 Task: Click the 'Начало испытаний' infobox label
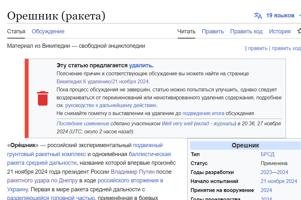[214, 181]
